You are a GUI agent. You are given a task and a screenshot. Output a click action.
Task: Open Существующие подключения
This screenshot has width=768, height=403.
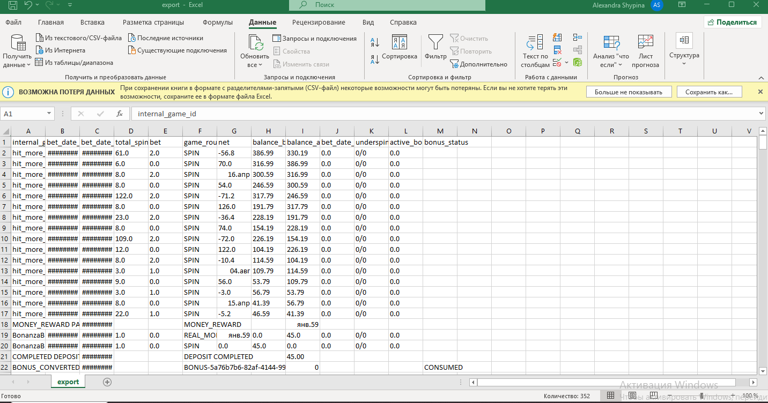pos(178,50)
